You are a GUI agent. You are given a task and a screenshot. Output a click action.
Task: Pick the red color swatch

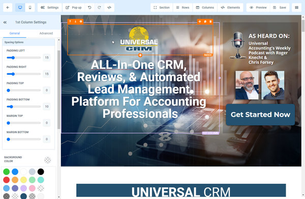point(7,180)
